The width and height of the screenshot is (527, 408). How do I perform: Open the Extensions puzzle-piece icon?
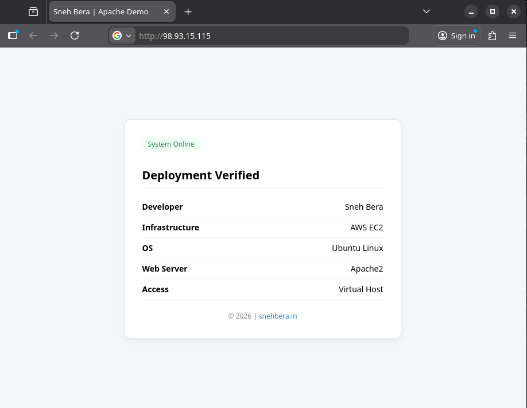pyautogui.click(x=492, y=36)
